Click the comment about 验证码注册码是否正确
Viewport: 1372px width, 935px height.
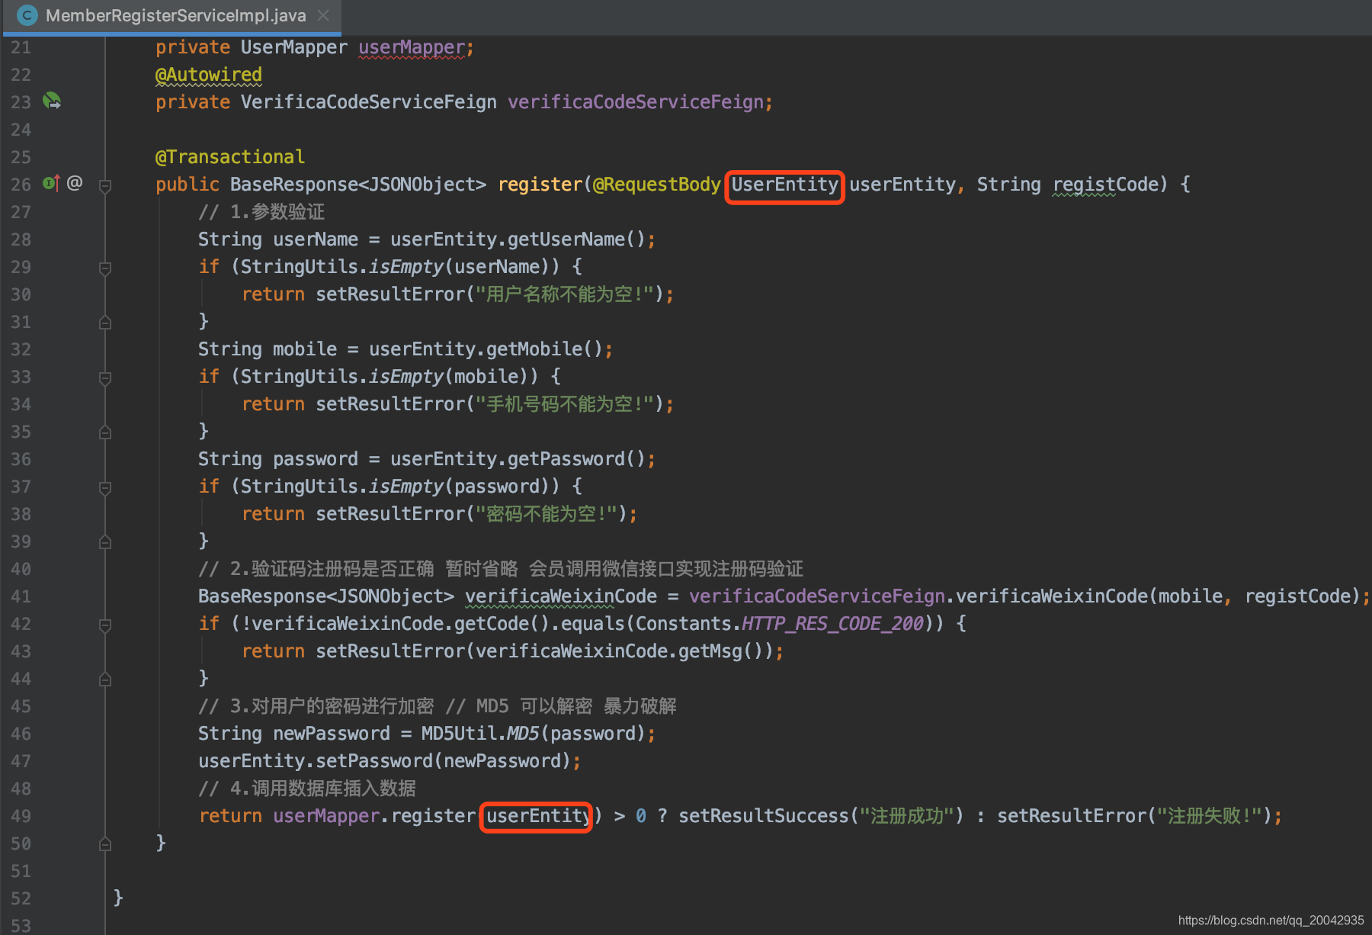[x=501, y=569]
